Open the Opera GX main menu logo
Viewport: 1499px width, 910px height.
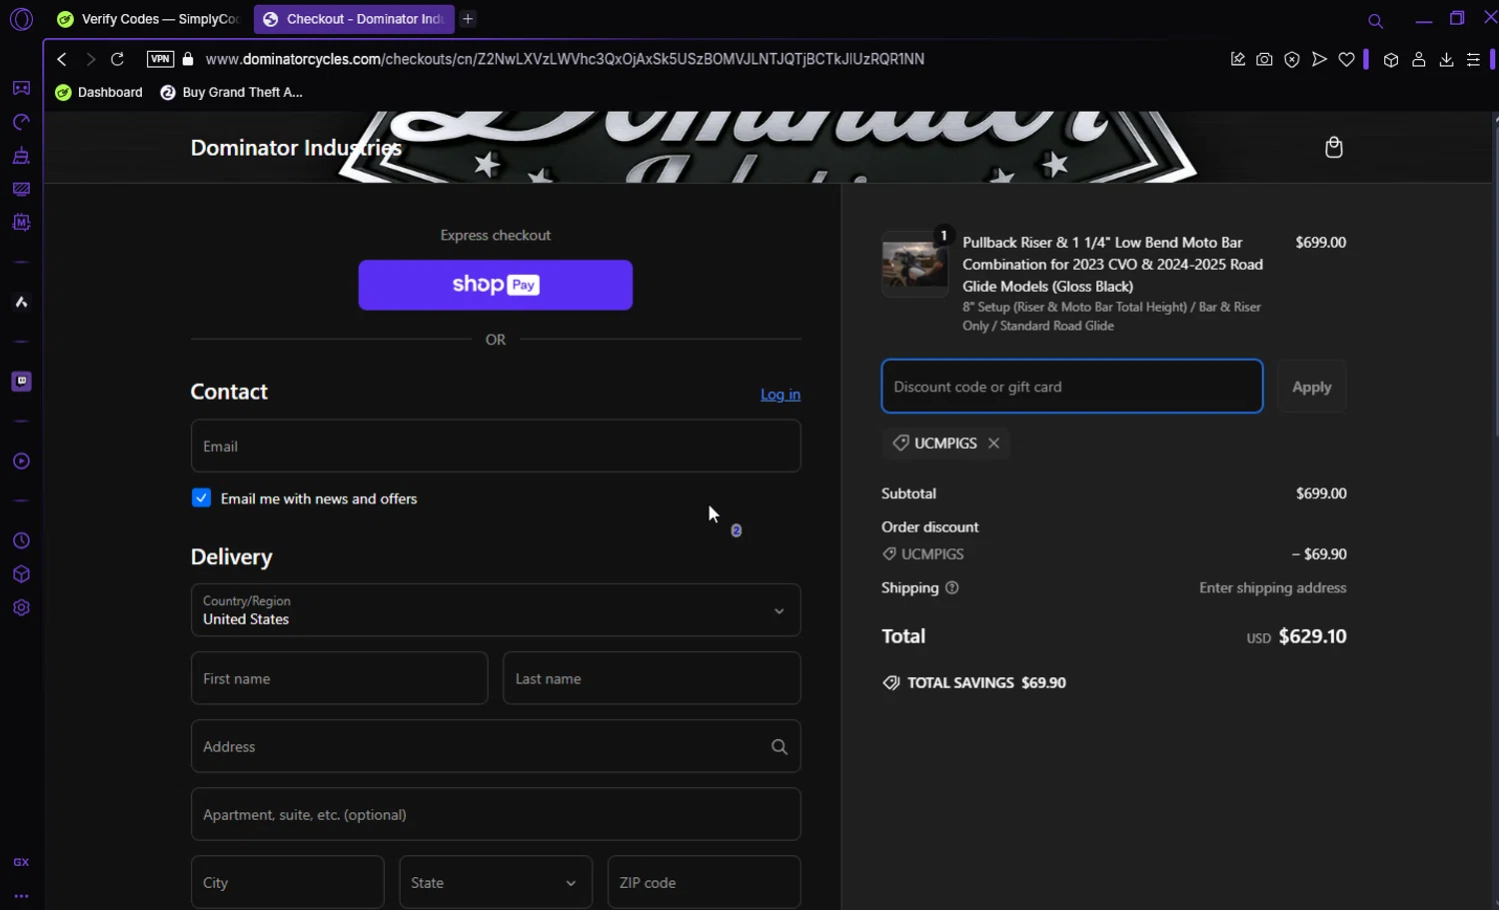[x=21, y=19]
